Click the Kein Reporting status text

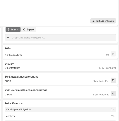[x=101, y=95]
